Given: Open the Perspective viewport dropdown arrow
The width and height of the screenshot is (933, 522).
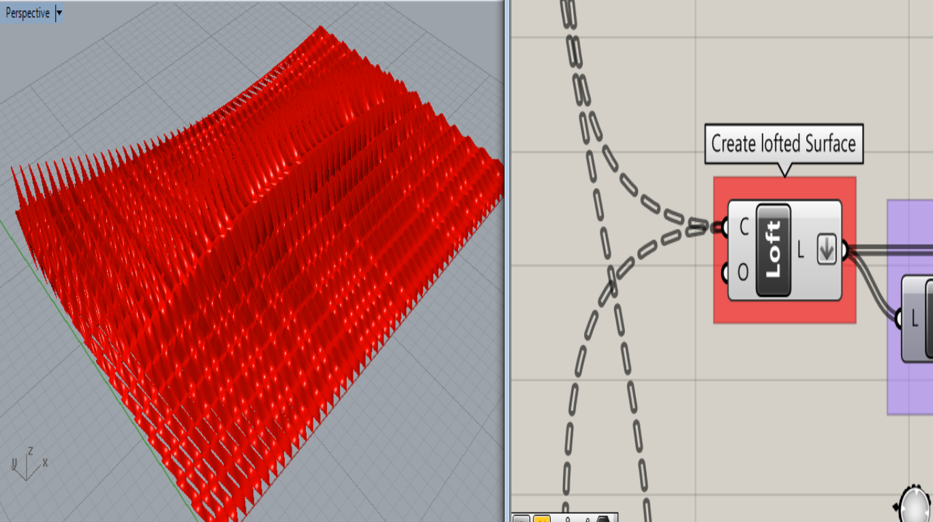Looking at the screenshot, I should 60,12.
